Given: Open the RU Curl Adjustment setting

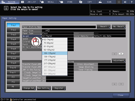Looking at the screenshot, I should pyautogui.click(x=32, y=47).
